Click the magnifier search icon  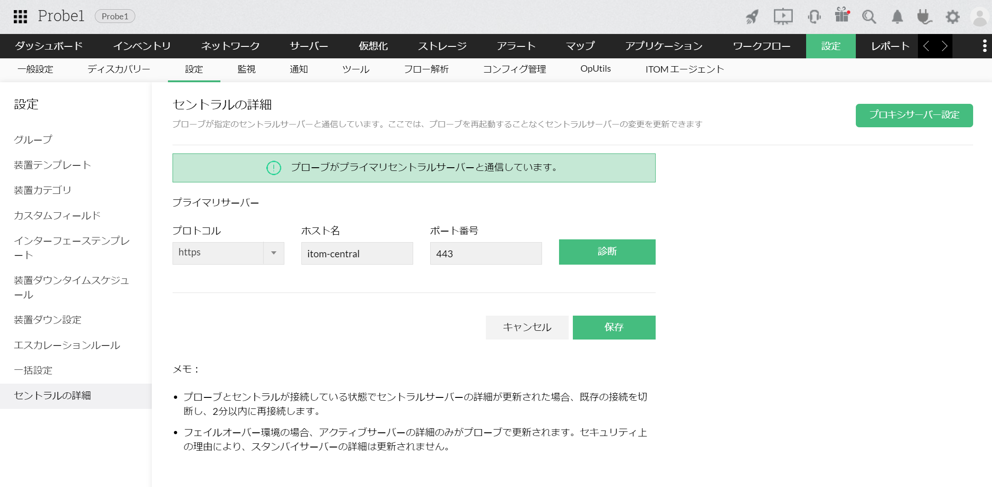[x=869, y=17]
